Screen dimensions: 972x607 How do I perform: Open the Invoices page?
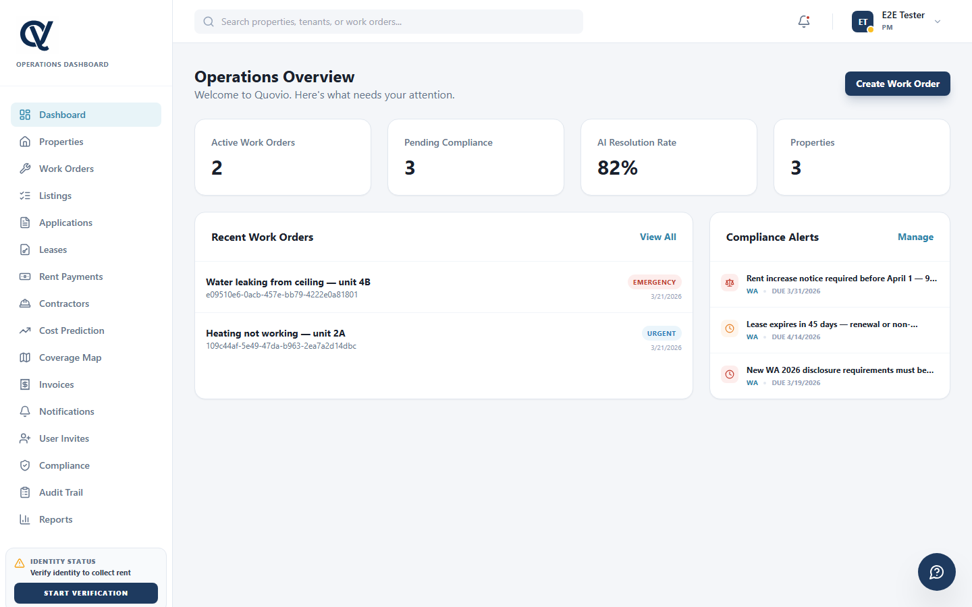click(x=56, y=384)
